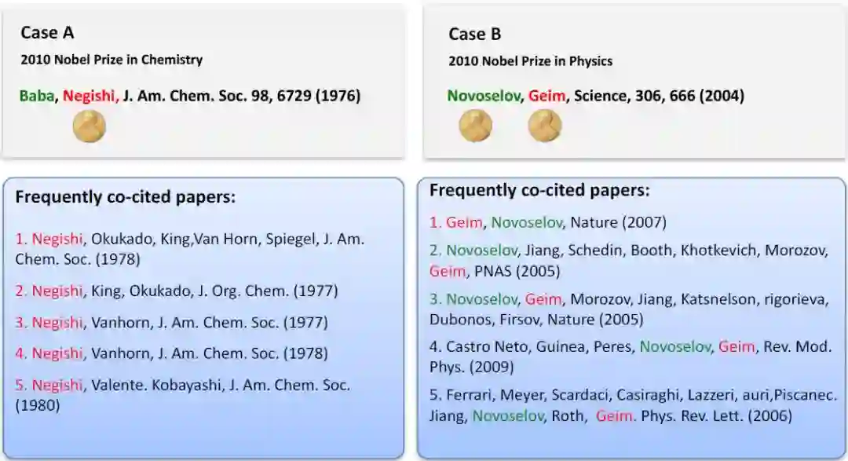Viewport: 848px width, 461px height.
Task: Open the Negishi, King, Okukado J. Org. Chem. (1977) entry
Action: click(177, 291)
